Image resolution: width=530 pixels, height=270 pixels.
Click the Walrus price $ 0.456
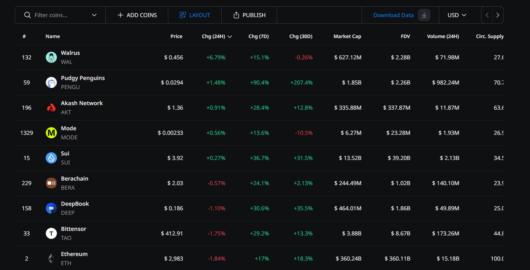click(x=174, y=57)
